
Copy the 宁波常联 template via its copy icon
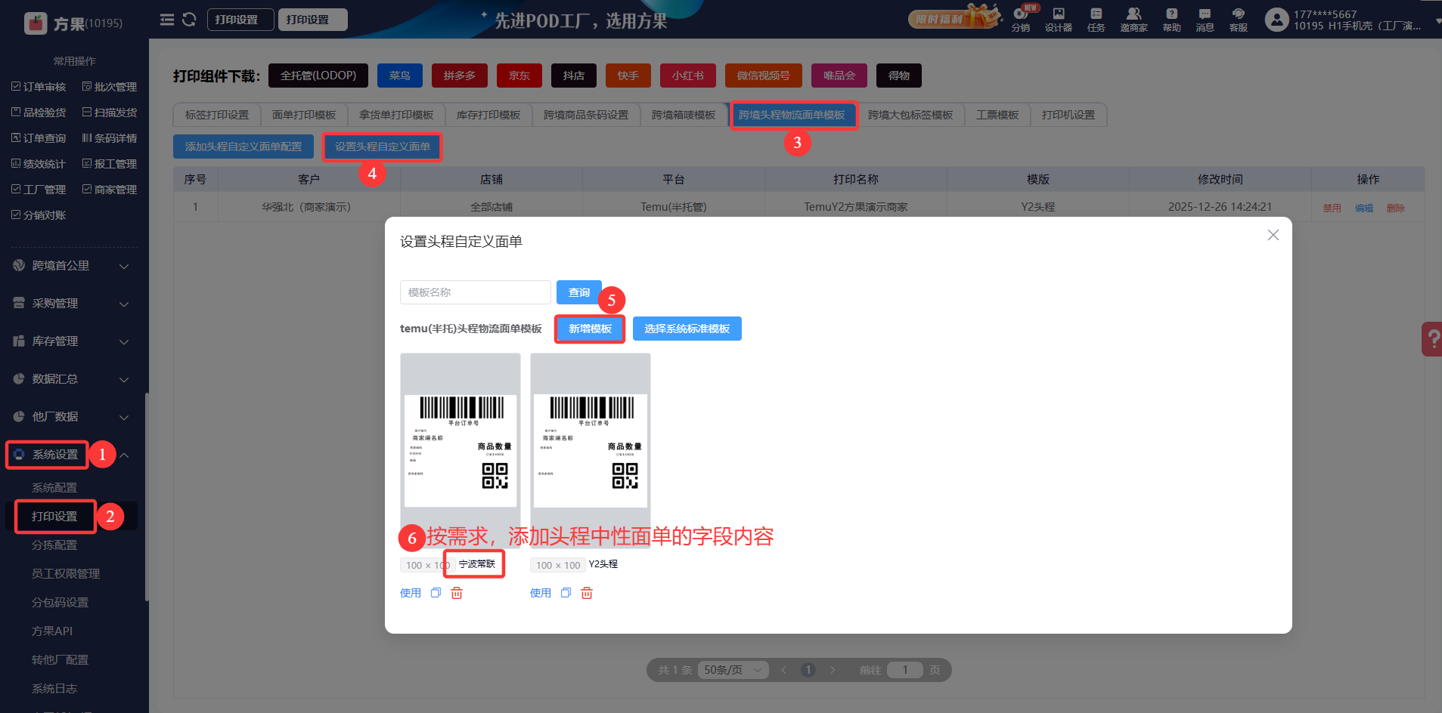pyautogui.click(x=436, y=593)
